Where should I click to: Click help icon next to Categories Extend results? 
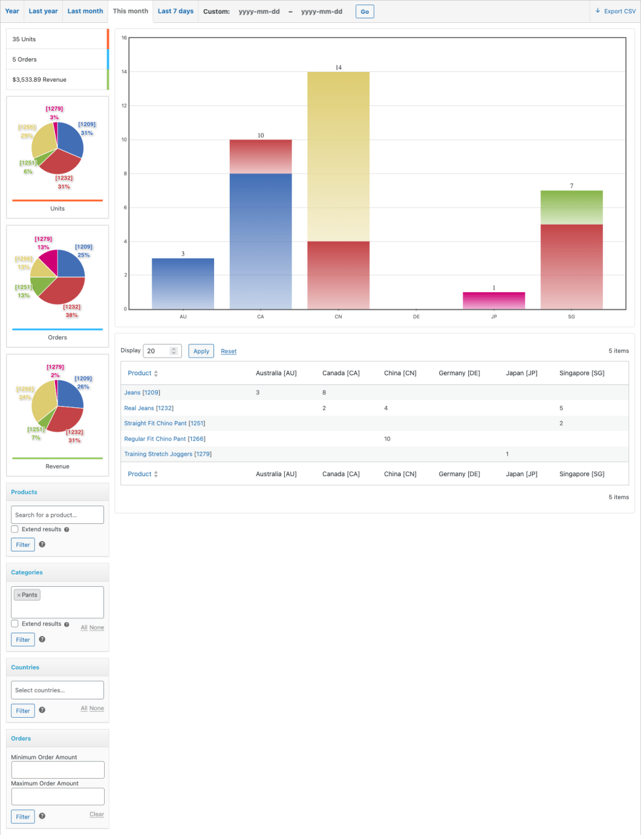67,624
